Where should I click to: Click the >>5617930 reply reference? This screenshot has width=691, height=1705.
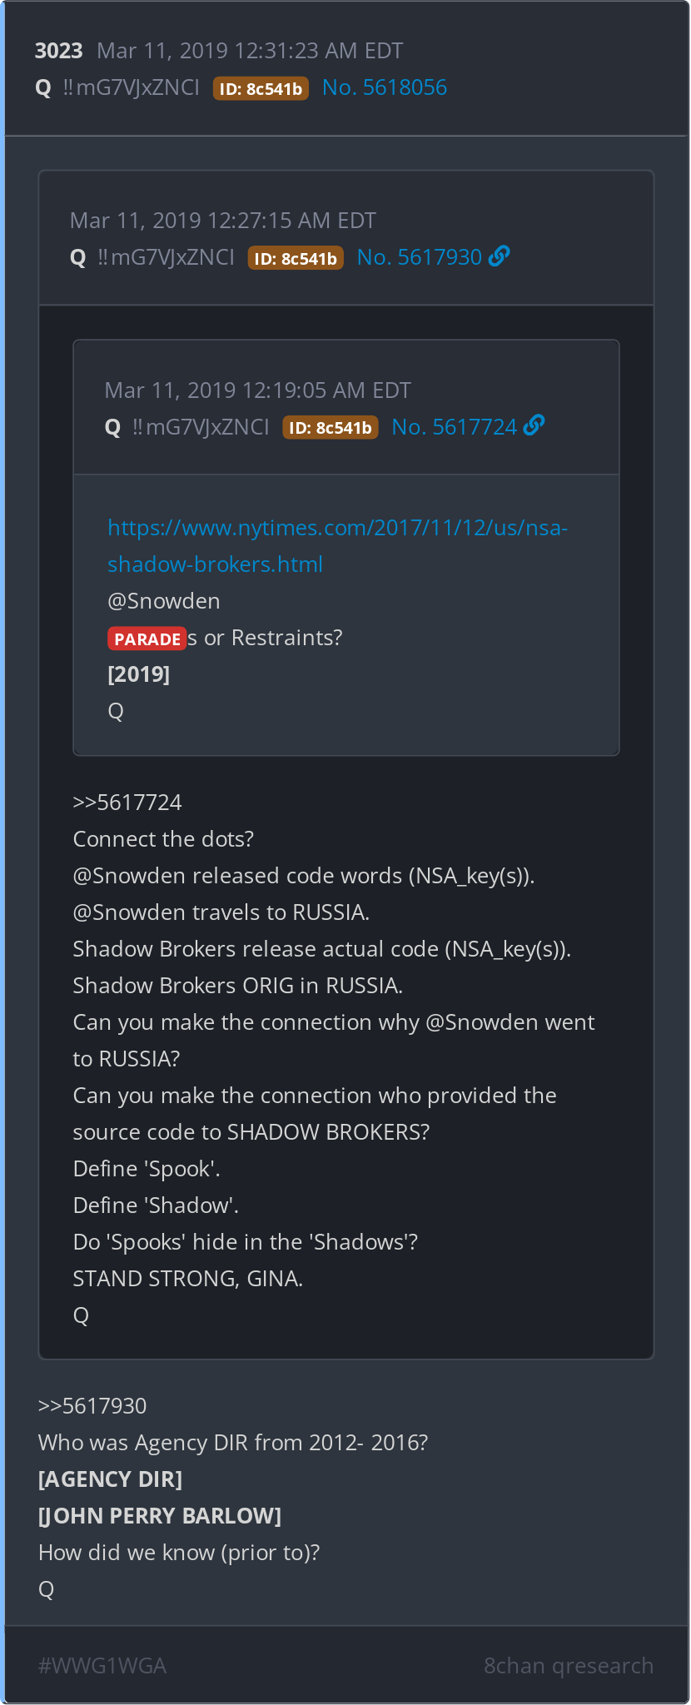point(92,1406)
